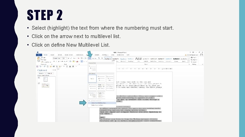Click the text highlight color swatch
Viewport: 245px width, 137px height.
point(73,61)
